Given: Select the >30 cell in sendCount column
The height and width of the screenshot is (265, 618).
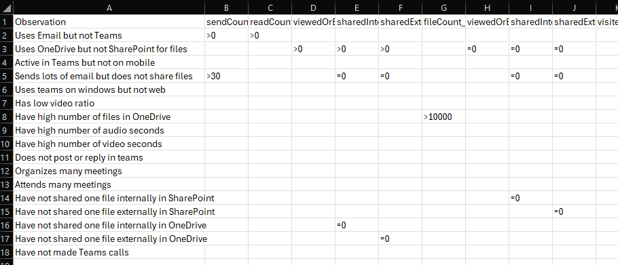Looking at the screenshot, I should pyautogui.click(x=226, y=77).
